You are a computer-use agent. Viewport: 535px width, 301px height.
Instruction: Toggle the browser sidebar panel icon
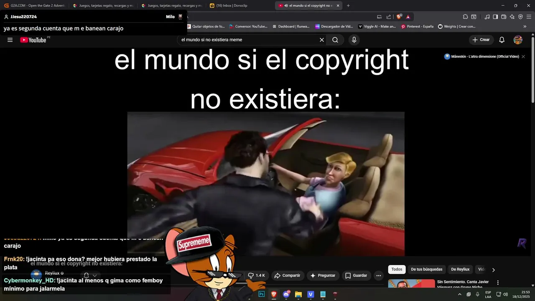[495, 17]
